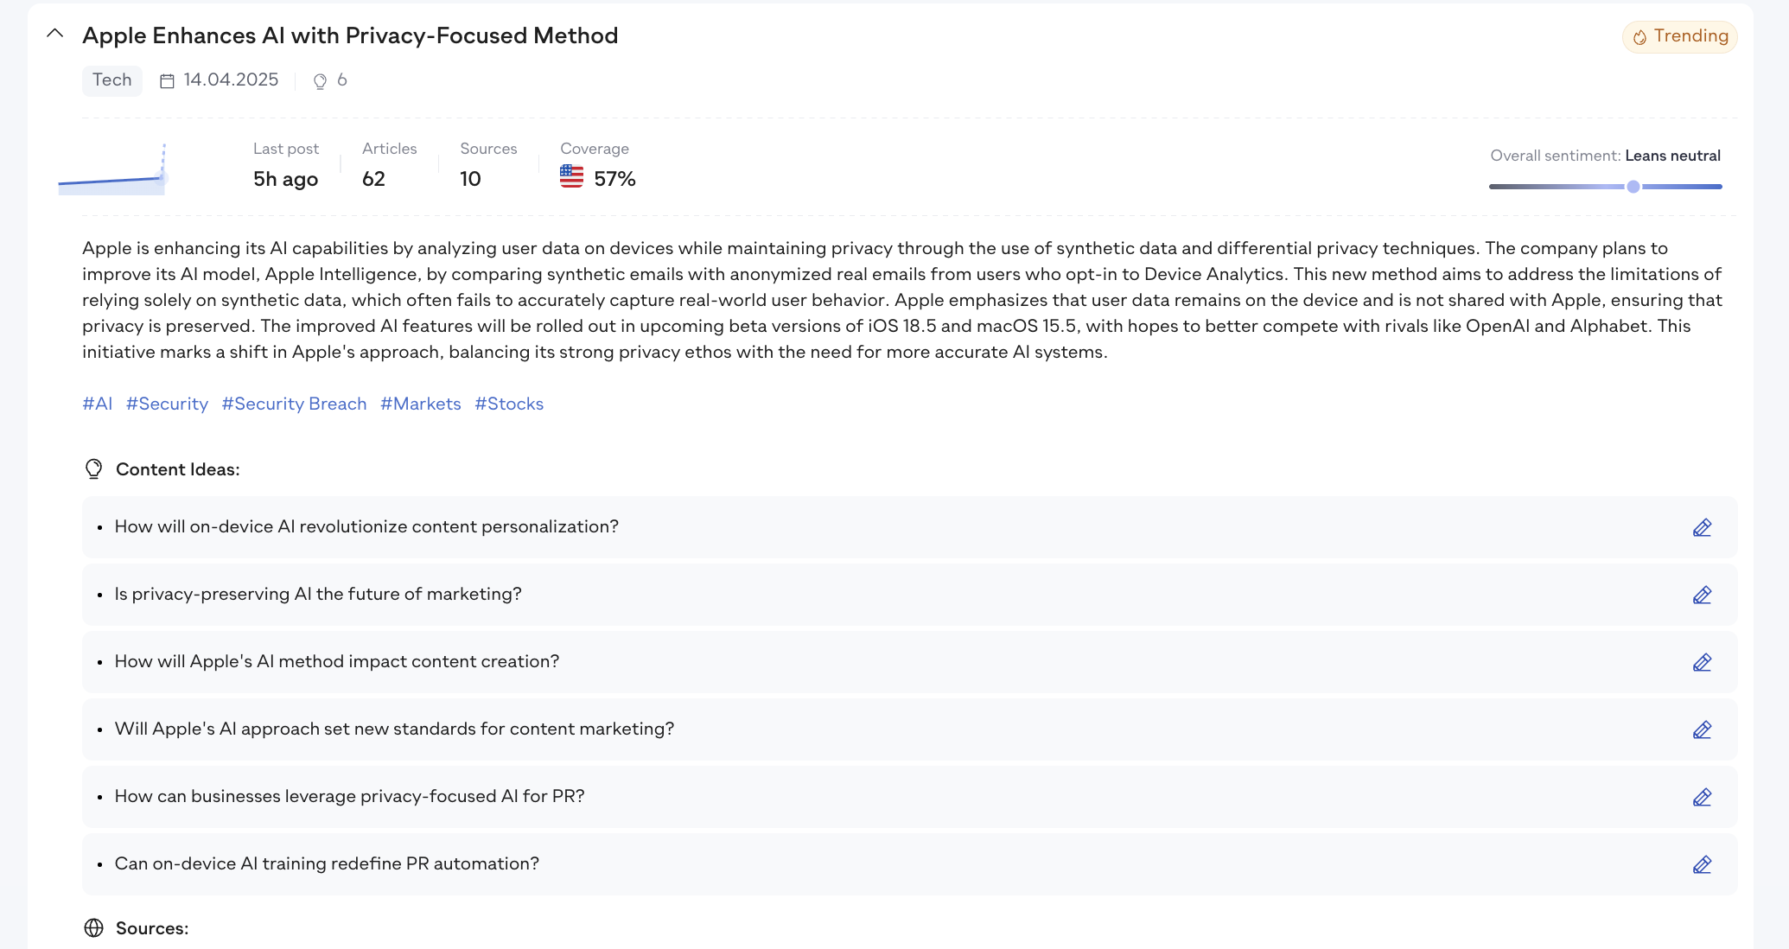Edit the privacy-preserving AI marketing idea
Image resolution: width=1789 pixels, height=949 pixels.
1702,595
